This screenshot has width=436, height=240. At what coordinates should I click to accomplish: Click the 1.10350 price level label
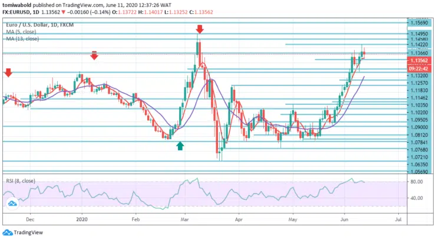click(x=419, y=105)
